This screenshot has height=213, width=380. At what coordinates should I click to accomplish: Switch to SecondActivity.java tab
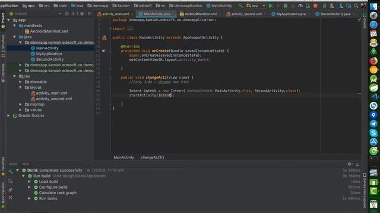click(335, 14)
